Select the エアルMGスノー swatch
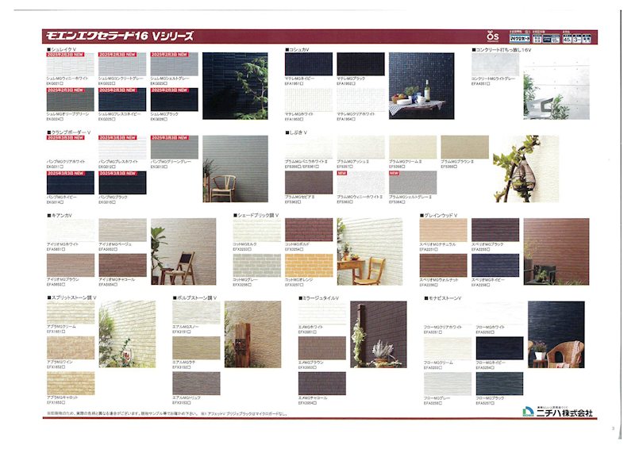 [196, 313]
